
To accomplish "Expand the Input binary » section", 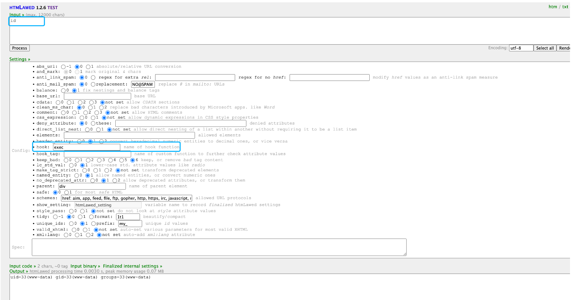I will pos(85,266).
